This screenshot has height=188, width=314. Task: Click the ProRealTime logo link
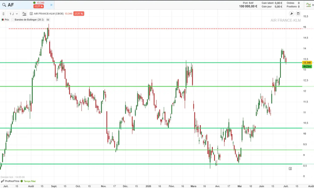pos(10,181)
